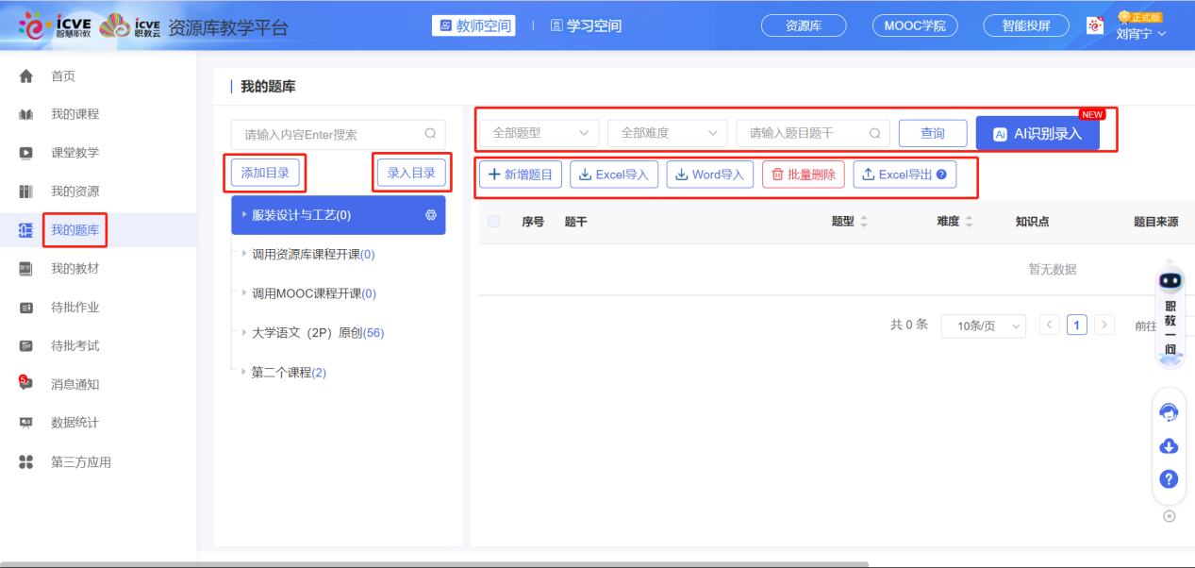The width and height of the screenshot is (1195, 568).
Task: Expand the 大学语文（2P）原创 tree node
Action: (x=243, y=333)
